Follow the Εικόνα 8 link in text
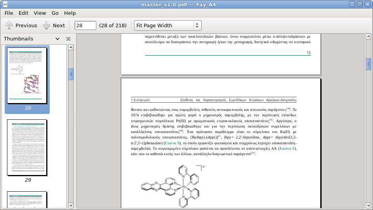Image resolution: width=373 pixels, height=210 pixels. [x=172, y=143]
